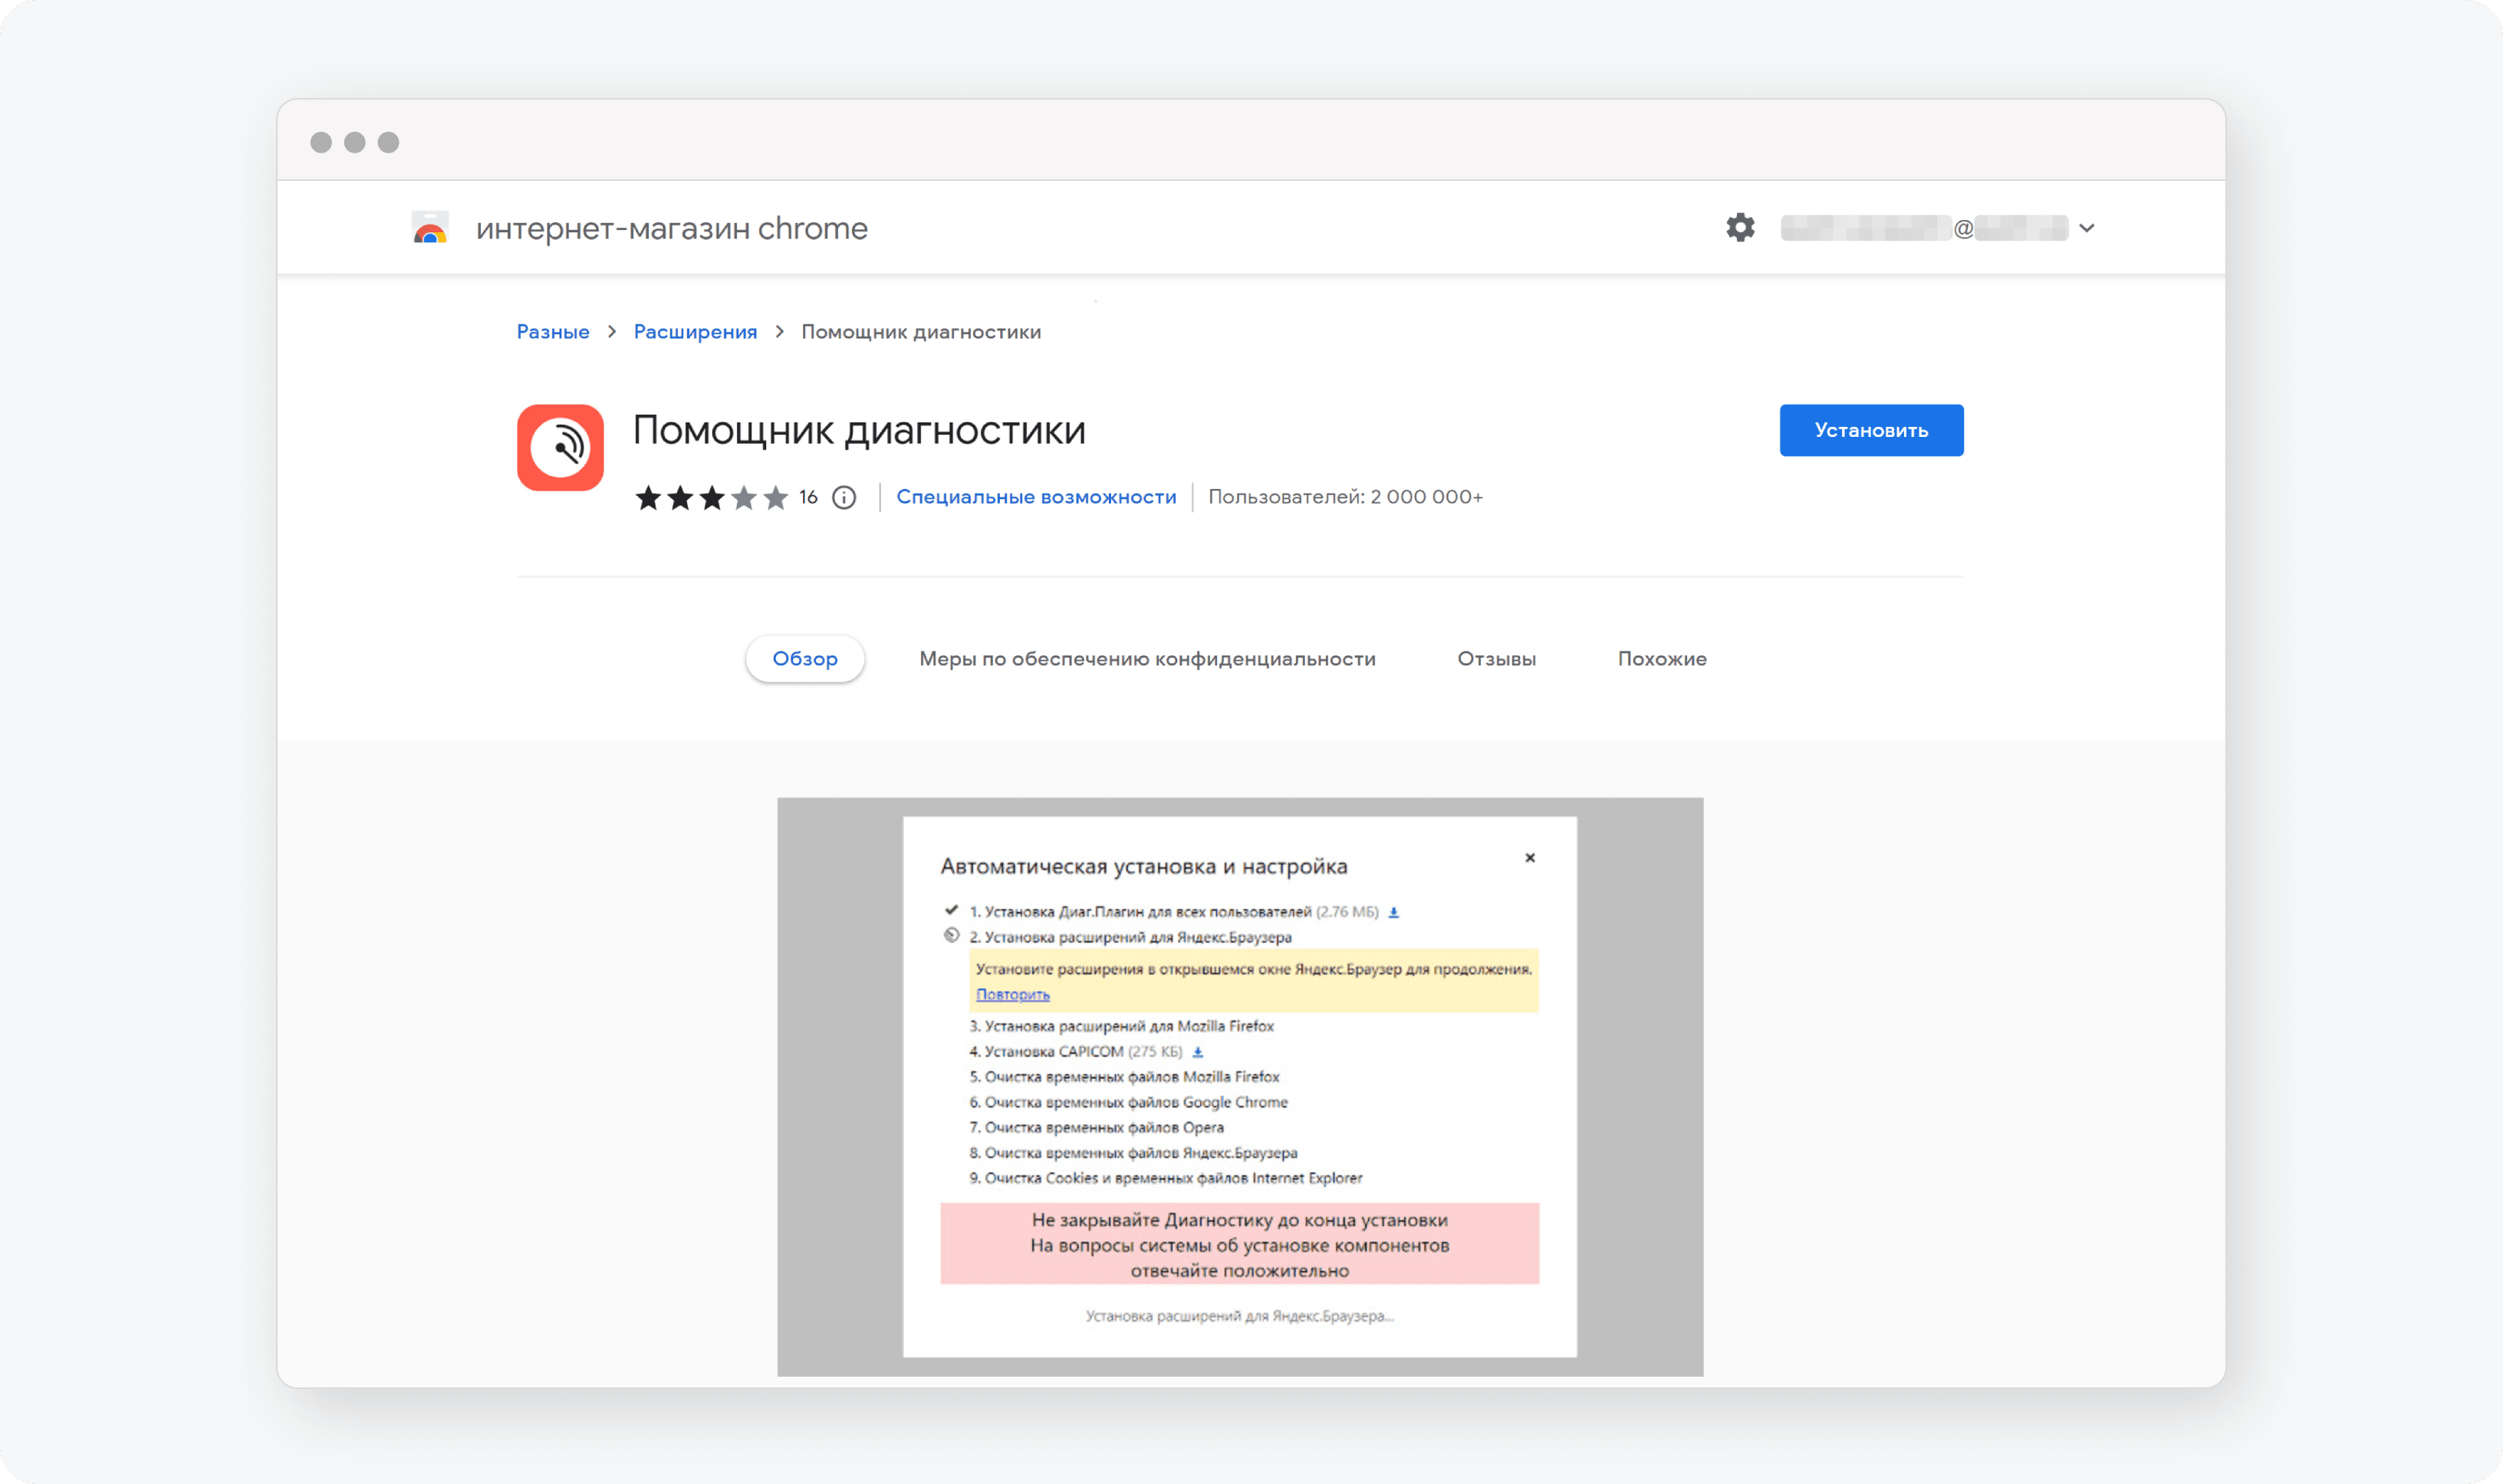Viewport: 2503px width, 1484px height.
Task: Open Chrome Web Store settings gear
Action: coord(1738,228)
